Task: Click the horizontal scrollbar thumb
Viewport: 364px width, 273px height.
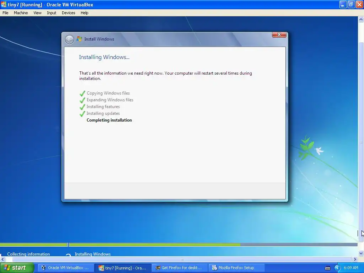Action: coord(182,259)
